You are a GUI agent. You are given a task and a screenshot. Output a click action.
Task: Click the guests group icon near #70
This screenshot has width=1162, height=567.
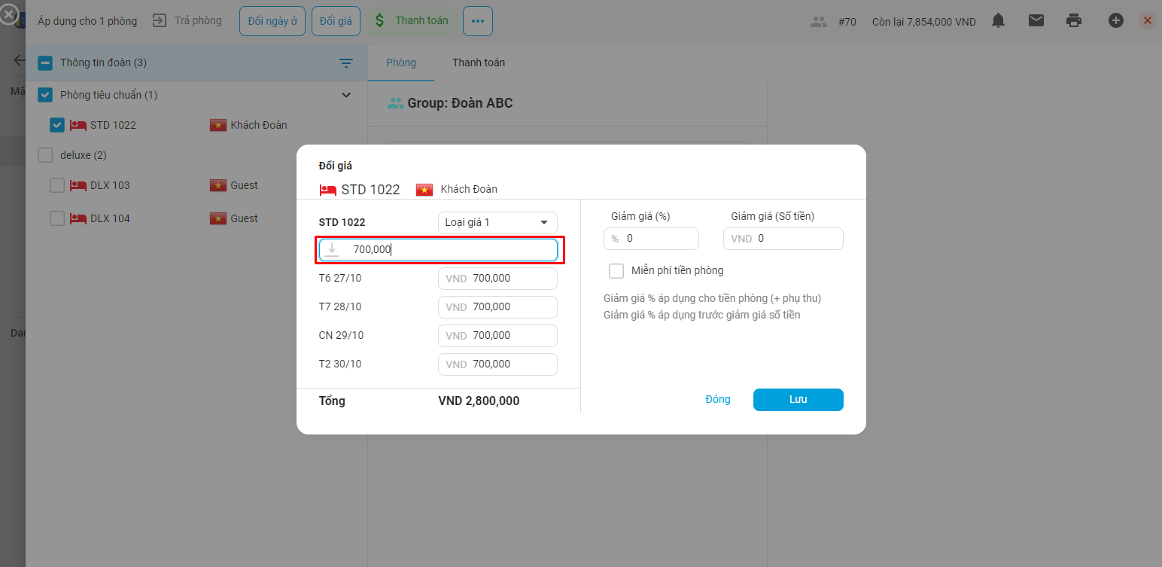click(819, 22)
